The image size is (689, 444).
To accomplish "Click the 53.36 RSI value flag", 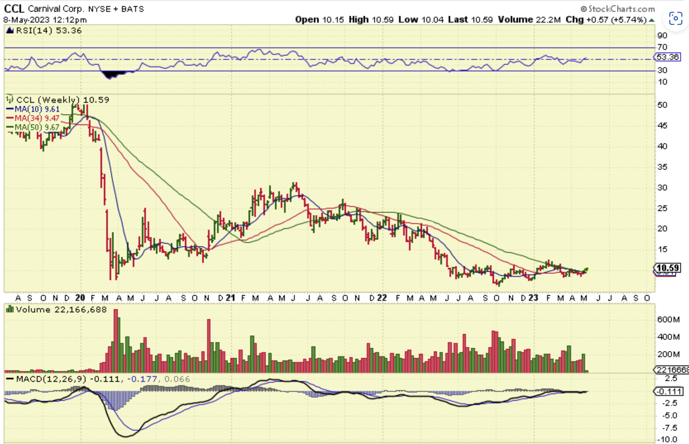I will coord(668,57).
